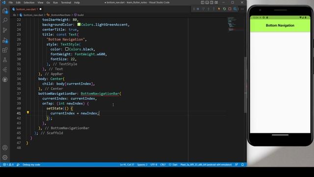
Task: Open the Explorer view in activity bar
Action: coord(5,10)
